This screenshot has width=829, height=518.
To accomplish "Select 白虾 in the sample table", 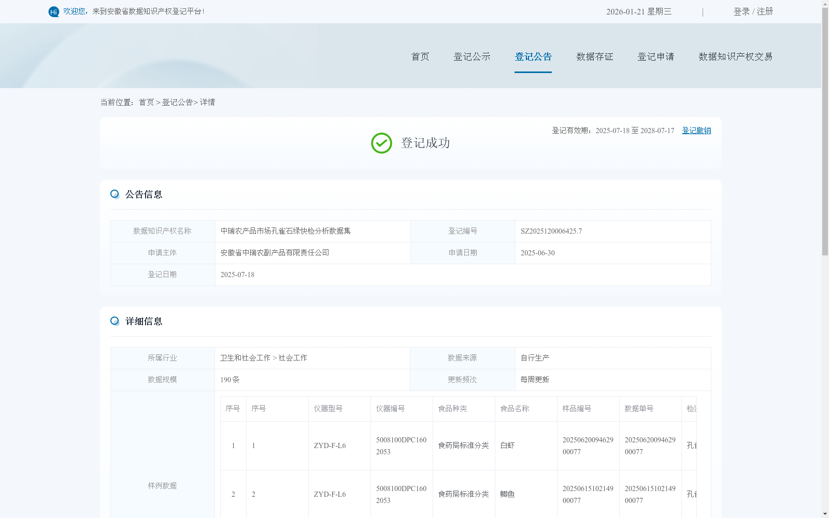I will tap(507, 445).
